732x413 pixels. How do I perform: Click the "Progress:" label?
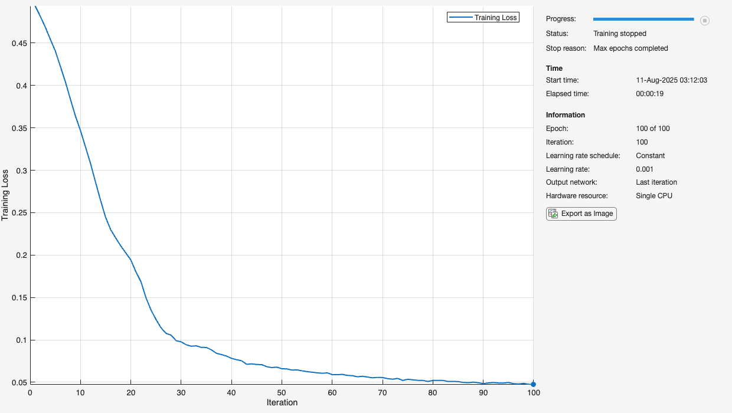(561, 19)
